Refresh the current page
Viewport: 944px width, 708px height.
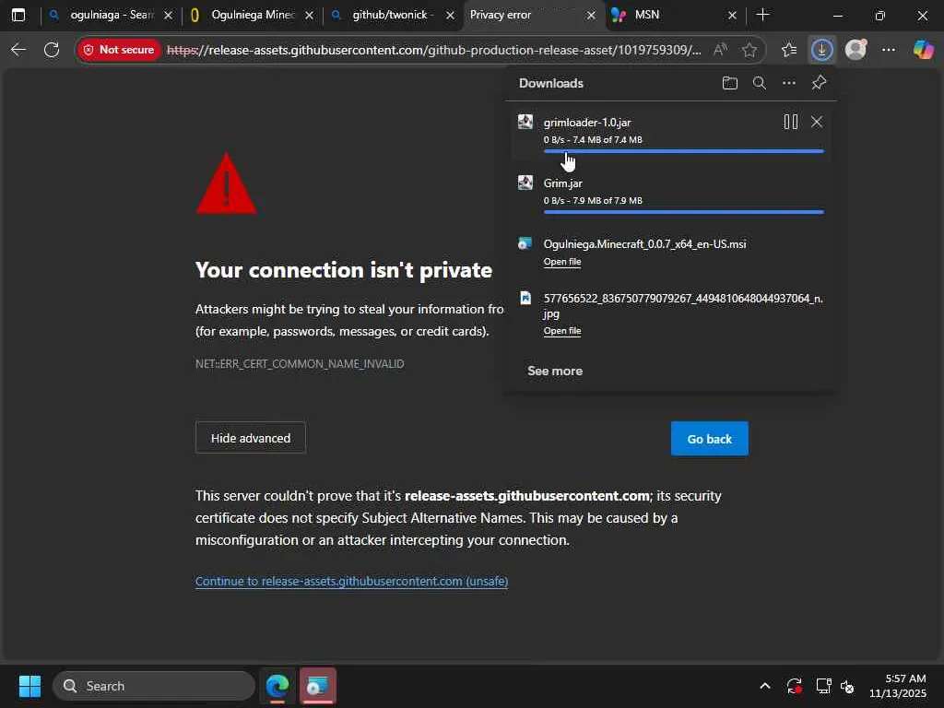pos(52,50)
